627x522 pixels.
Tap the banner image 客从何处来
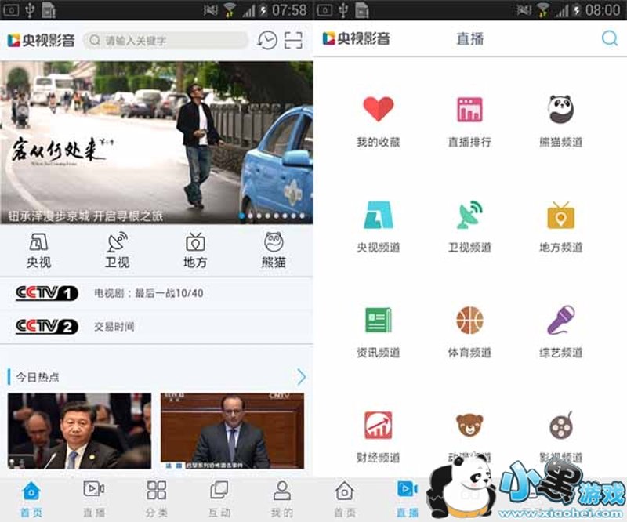(x=156, y=143)
